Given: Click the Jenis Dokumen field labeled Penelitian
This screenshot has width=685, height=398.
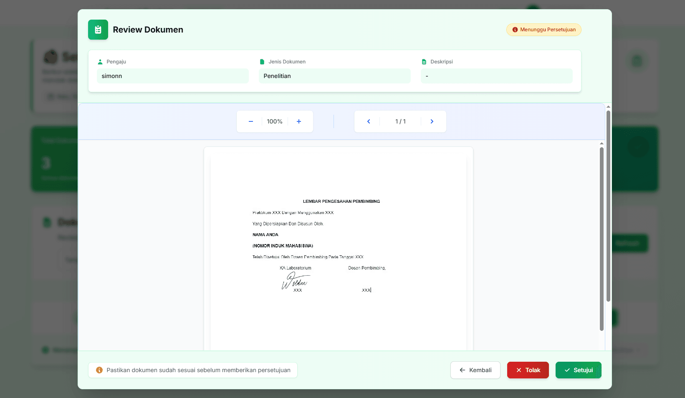Looking at the screenshot, I should pos(334,76).
